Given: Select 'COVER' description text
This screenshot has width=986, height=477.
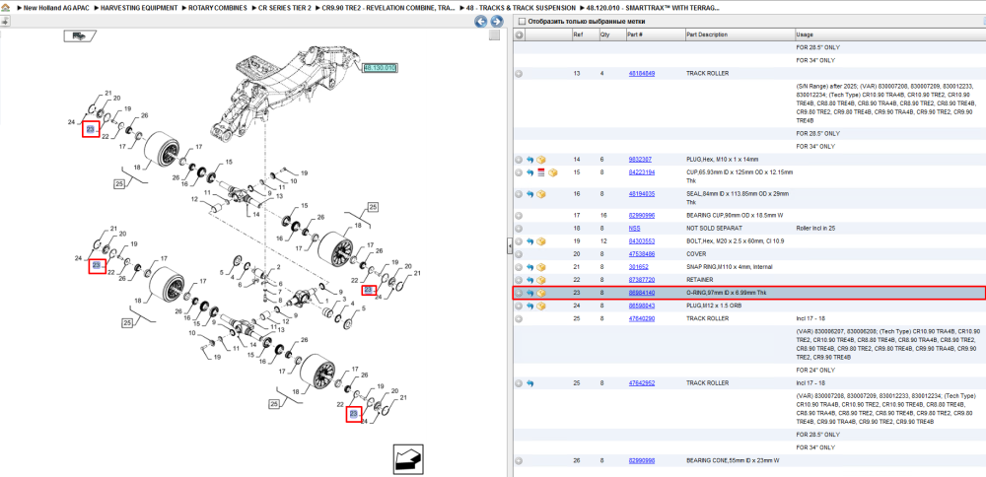Looking at the screenshot, I should [x=695, y=254].
